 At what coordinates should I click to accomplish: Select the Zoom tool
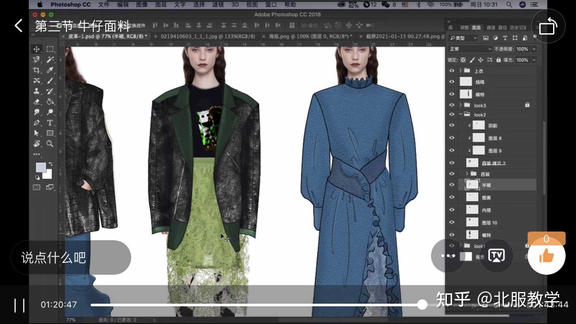50,143
